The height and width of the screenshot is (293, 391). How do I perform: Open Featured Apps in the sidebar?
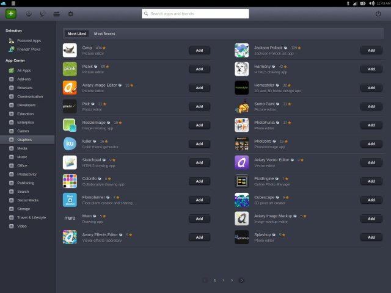click(x=29, y=41)
